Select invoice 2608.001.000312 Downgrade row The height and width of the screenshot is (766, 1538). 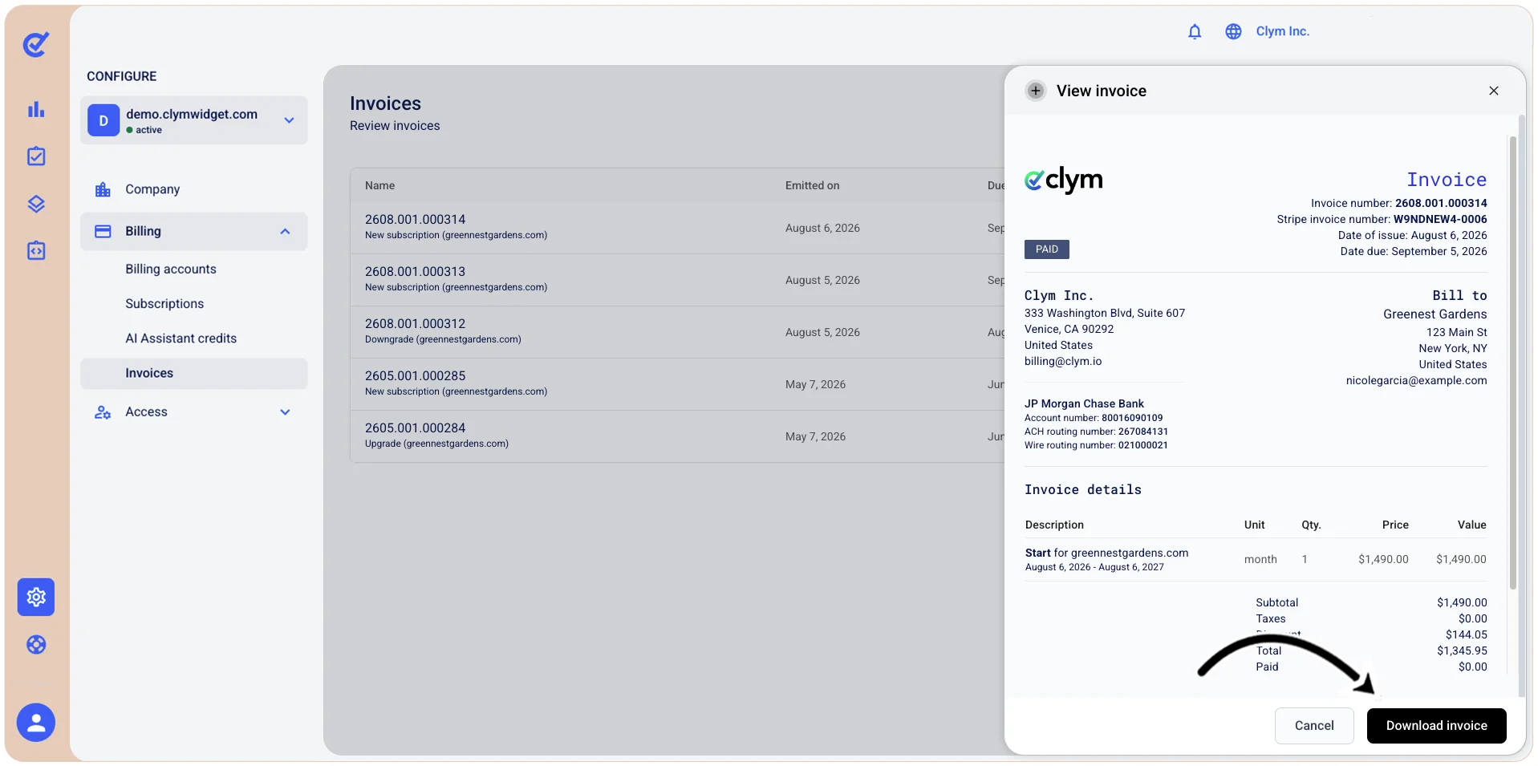(678, 332)
